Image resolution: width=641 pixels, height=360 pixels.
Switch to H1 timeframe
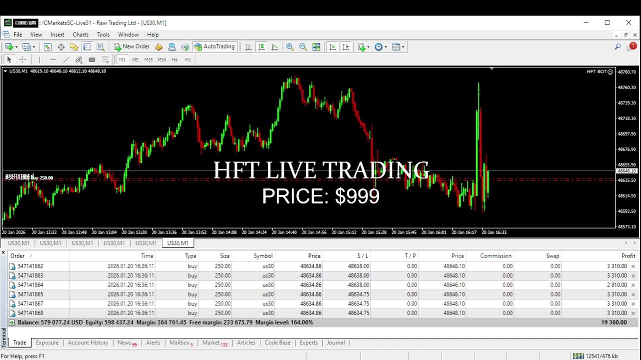(x=188, y=59)
